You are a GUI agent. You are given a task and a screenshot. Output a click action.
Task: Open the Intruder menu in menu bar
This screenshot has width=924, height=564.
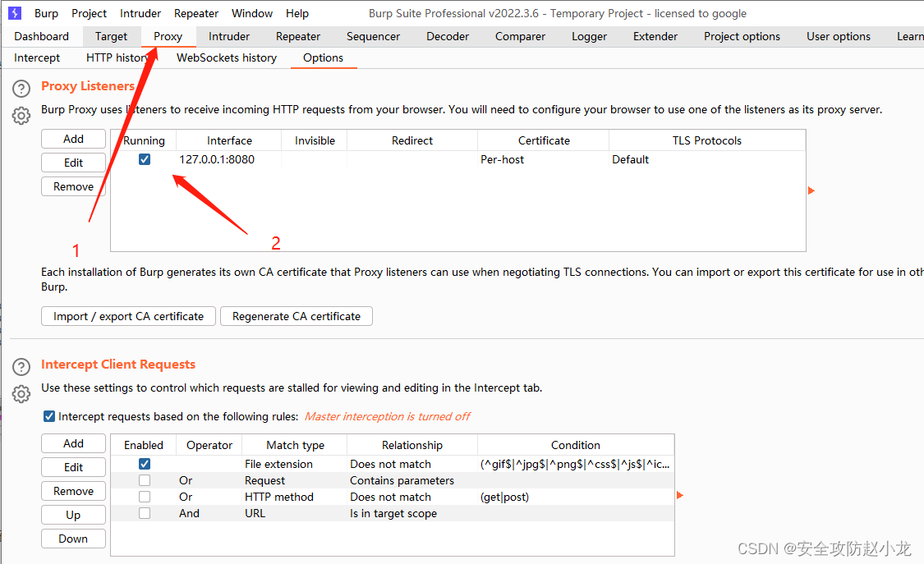[x=140, y=13]
